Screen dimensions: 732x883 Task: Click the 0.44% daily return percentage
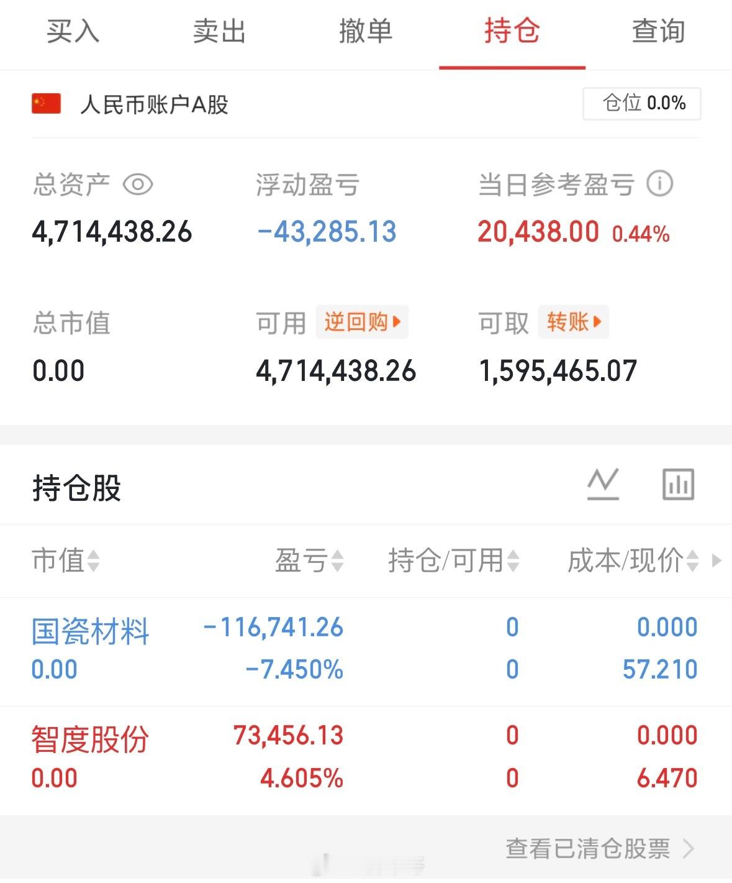tap(641, 234)
